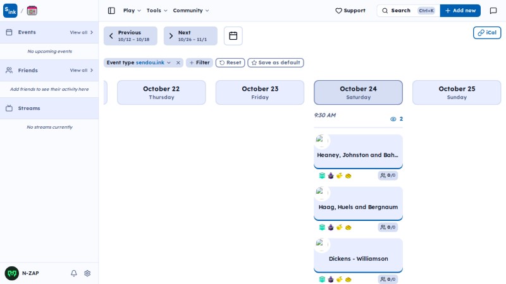Open the Community menu
Screen dimensions: 506x284
pos(191,11)
